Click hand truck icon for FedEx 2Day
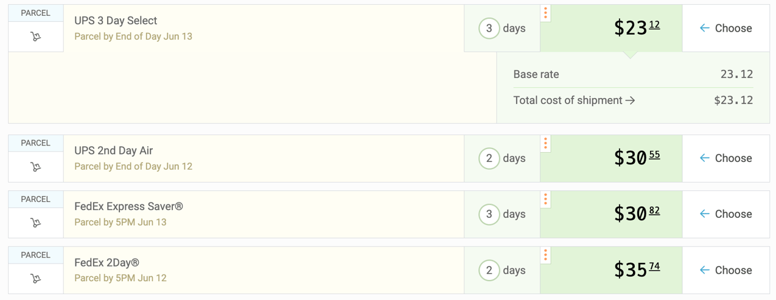This screenshot has width=776, height=300. [35, 279]
